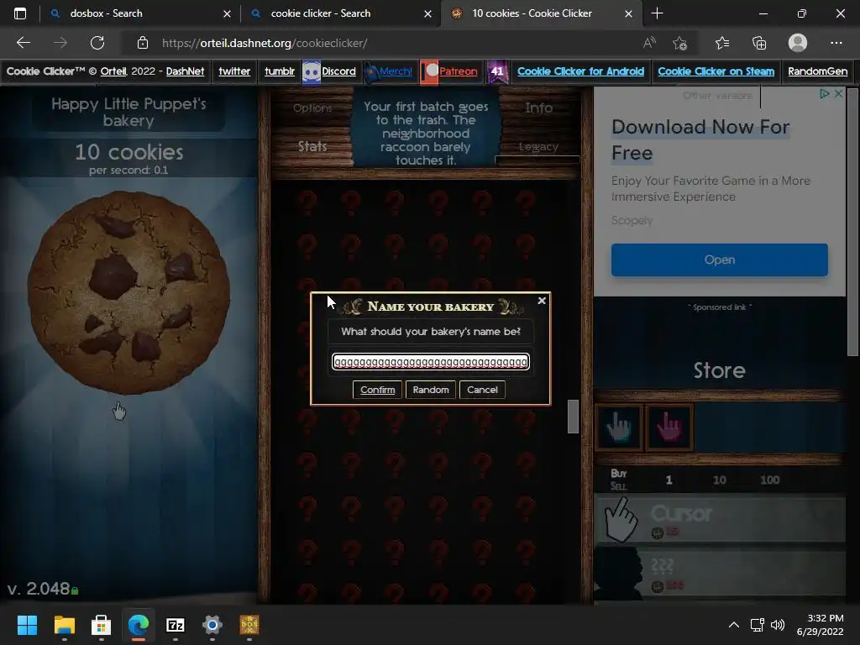Open the Windows Start menu
The height and width of the screenshot is (645, 860).
27,625
